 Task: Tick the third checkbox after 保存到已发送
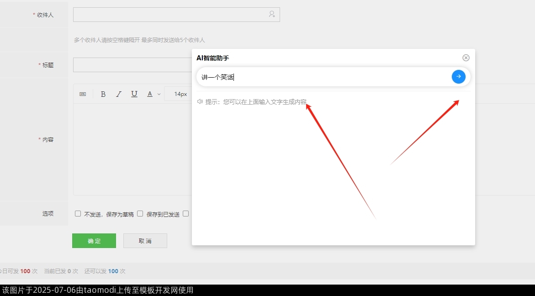(186, 214)
